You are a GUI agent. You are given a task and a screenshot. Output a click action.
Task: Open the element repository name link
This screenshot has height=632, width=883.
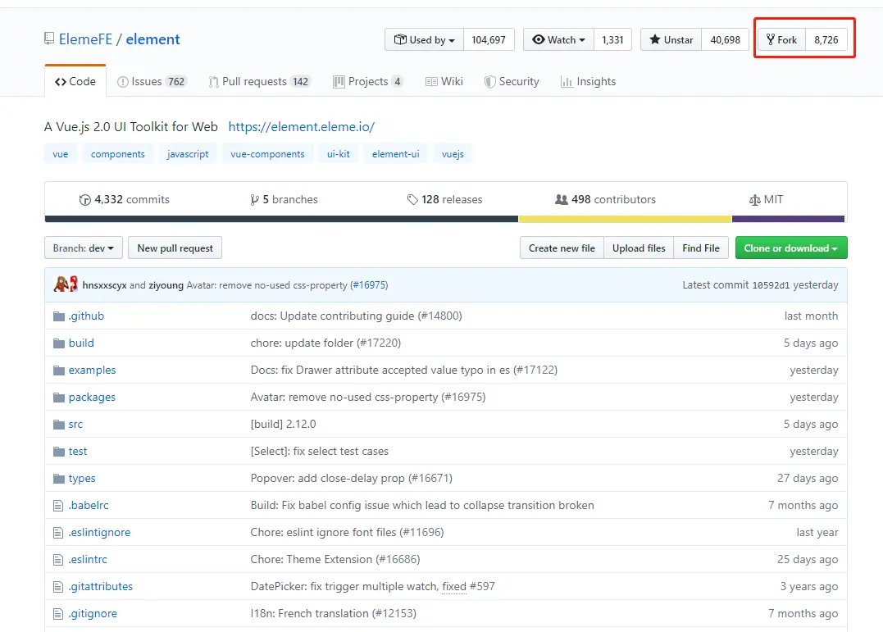point(152,39)
